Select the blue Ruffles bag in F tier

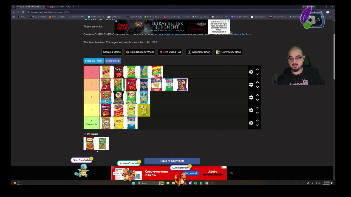point(131,123)
